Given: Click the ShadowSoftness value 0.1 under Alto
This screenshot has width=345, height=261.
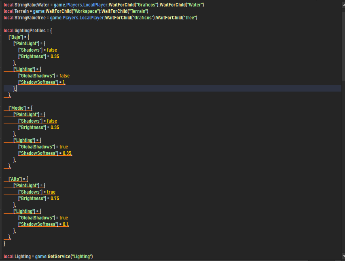Looking at the screenshot, I should pos(66,224).
